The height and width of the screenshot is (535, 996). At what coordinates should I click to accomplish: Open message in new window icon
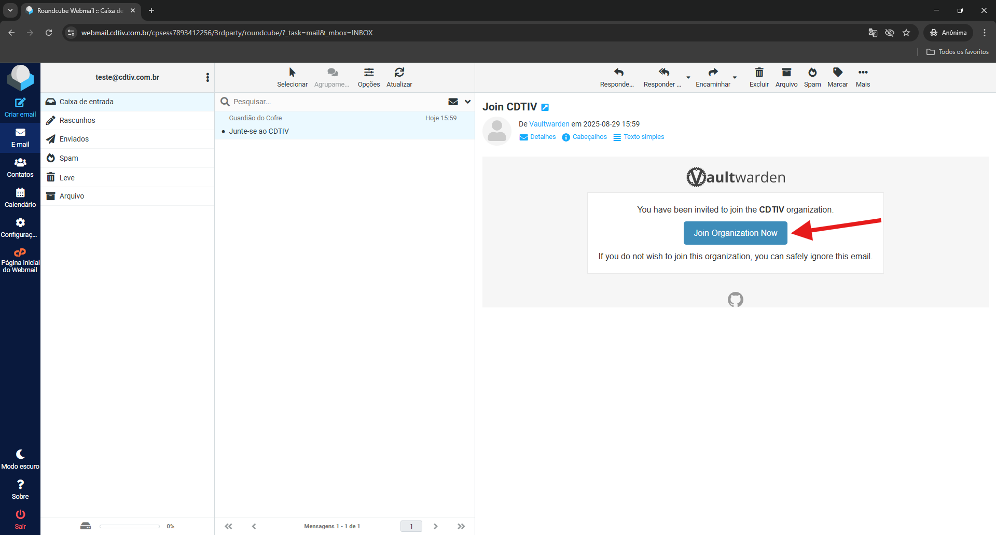point(545,107)
